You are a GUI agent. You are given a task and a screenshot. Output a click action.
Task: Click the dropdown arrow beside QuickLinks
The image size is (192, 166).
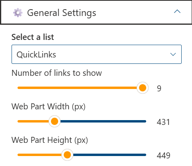173,54
